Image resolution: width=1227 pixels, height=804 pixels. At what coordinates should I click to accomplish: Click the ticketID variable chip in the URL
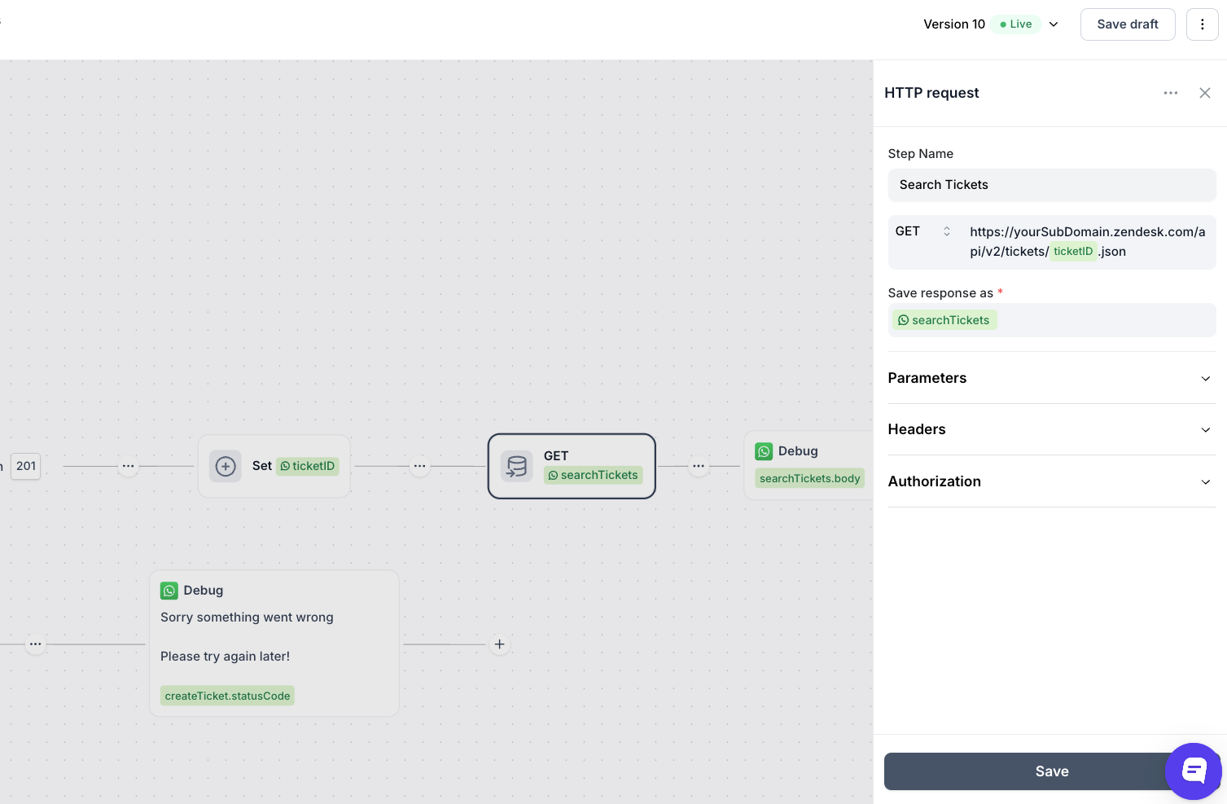point(1073,252)
